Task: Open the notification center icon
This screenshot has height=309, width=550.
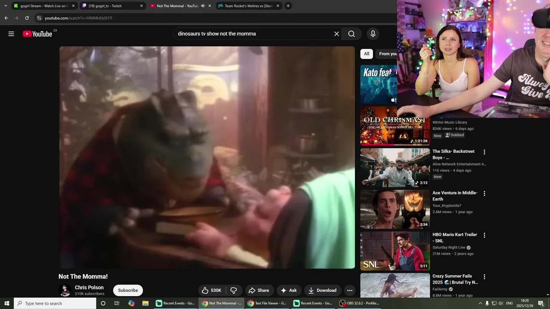Action: 541,303
